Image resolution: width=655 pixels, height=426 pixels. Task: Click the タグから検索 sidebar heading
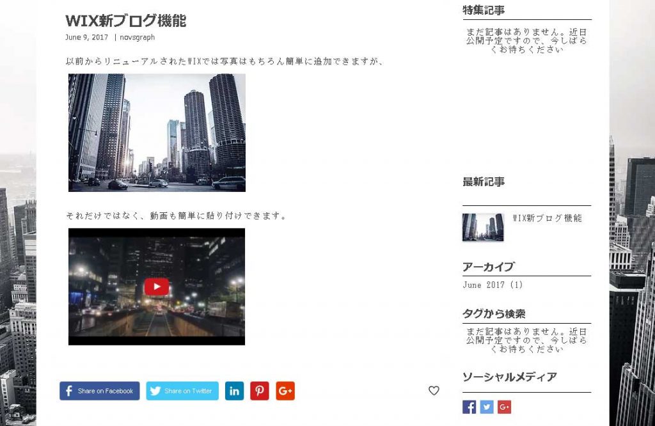pos(494,314)
